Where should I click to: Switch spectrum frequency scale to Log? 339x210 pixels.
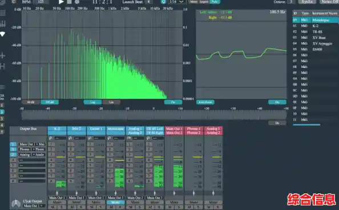click(92, 102)
